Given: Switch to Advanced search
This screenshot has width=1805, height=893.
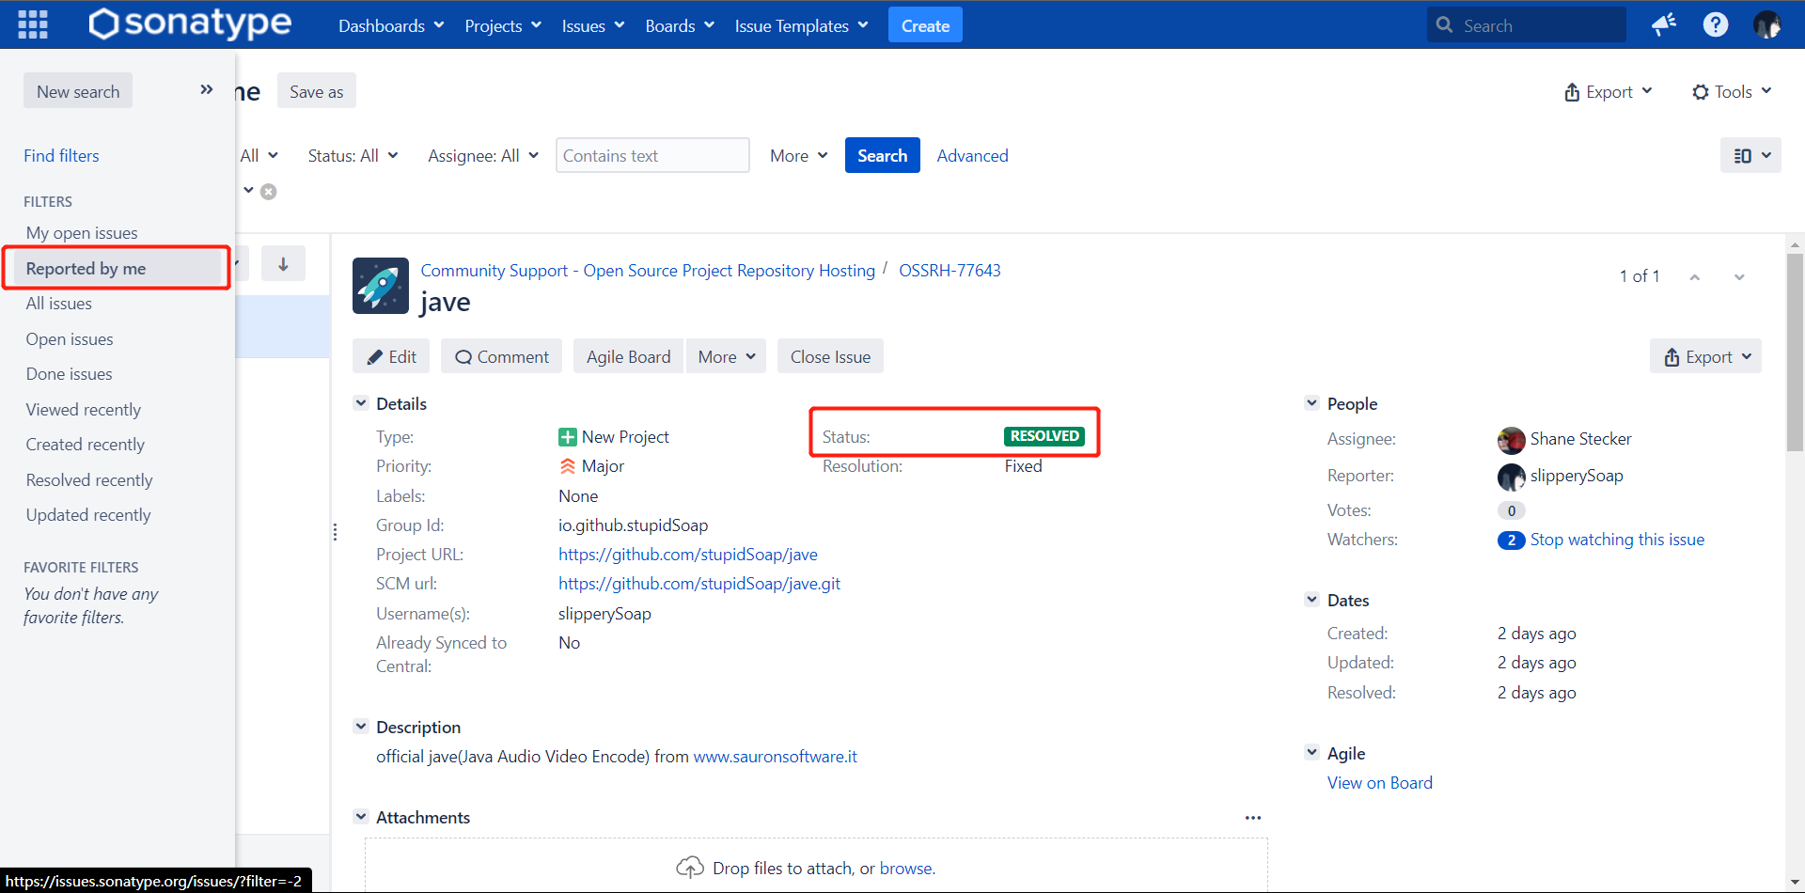Looking at the screenshot, I should pyautogui.click(x=972, y=156).
